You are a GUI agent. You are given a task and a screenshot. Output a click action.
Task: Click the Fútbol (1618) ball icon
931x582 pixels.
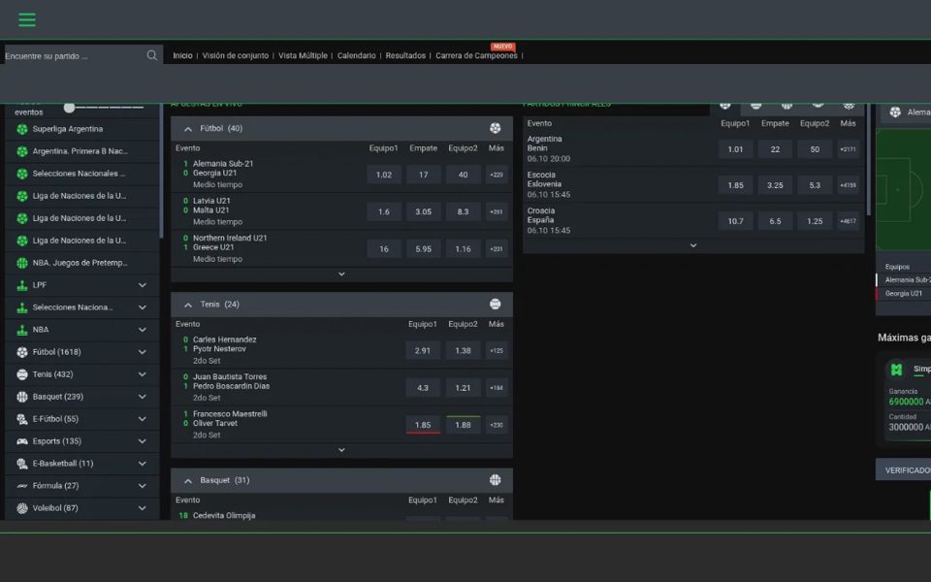pos(22,352)
